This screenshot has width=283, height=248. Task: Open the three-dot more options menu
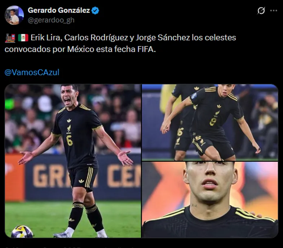coord(273,11)
